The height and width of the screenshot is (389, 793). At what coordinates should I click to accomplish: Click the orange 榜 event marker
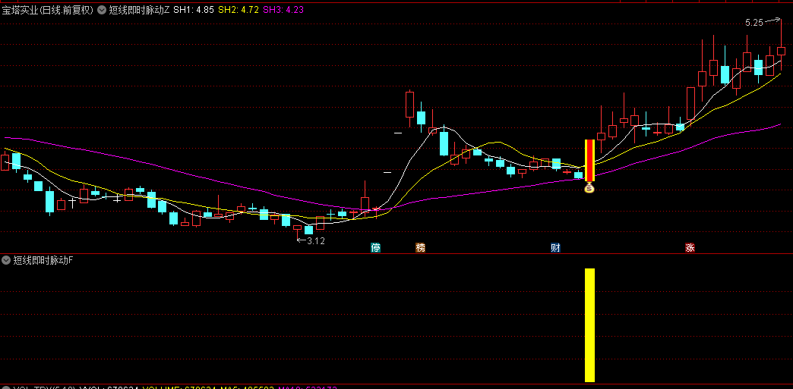tap(420, 247)
